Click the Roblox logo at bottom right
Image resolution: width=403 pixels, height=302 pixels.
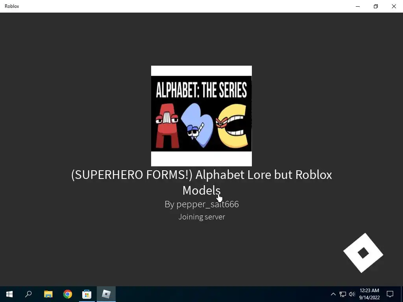tap(363, 253)
